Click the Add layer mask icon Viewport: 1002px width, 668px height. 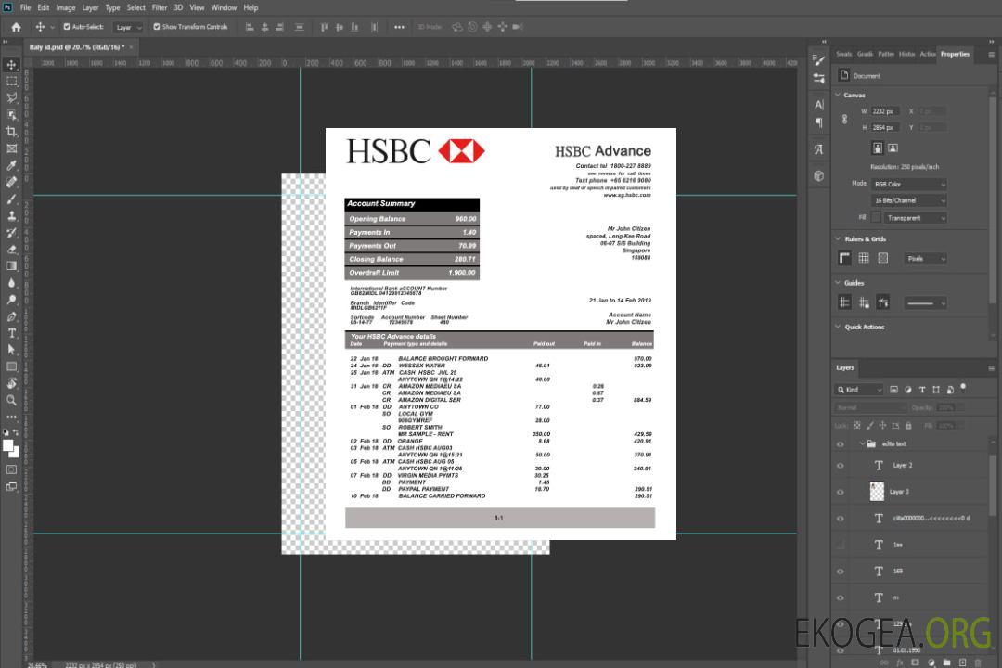click(915, 662)
